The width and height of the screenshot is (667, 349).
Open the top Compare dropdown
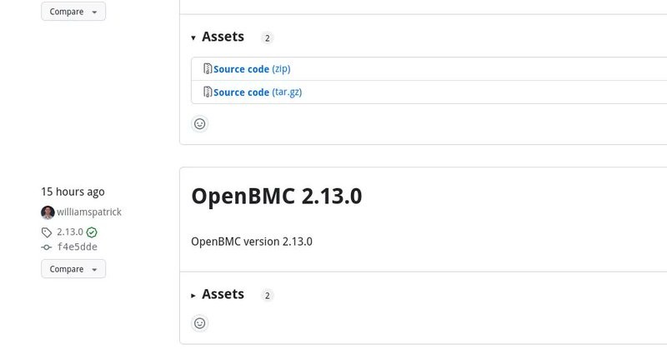coord(73,12)
